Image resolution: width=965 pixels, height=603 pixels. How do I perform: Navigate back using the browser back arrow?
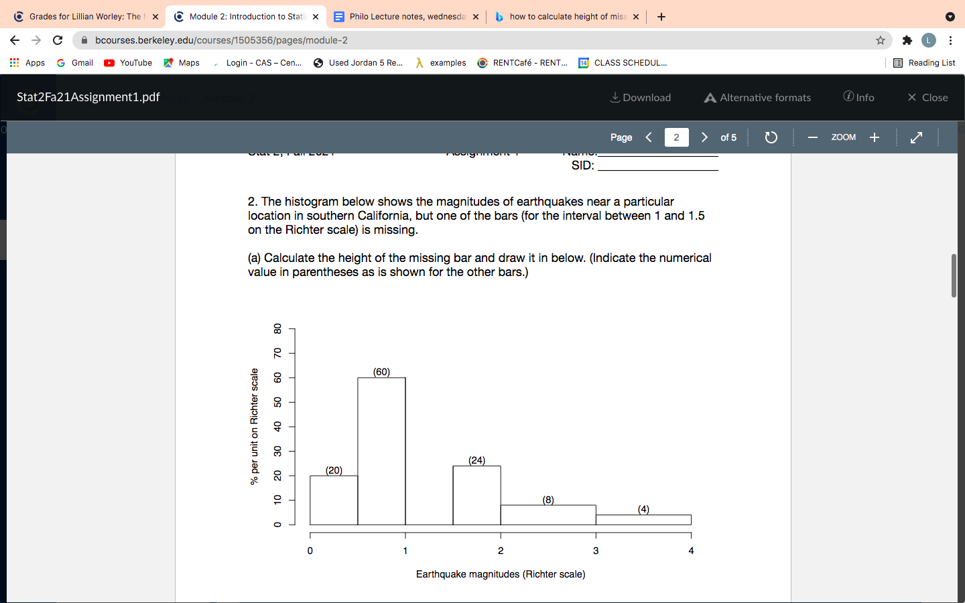pyautogui.click(x=15, y=40)
